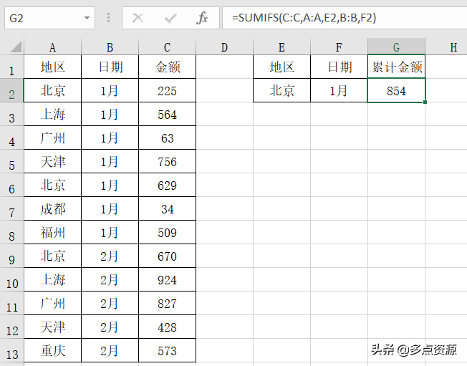Click cell C3 with value 564
Viewport: 467px width, 366px height.
(x=167, y=115)
